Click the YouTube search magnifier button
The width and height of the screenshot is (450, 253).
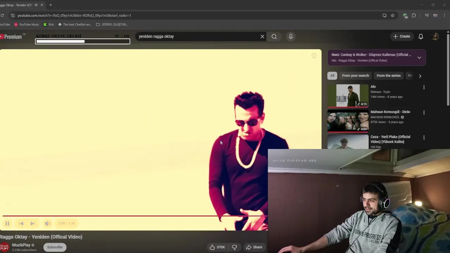click(274, 37)
